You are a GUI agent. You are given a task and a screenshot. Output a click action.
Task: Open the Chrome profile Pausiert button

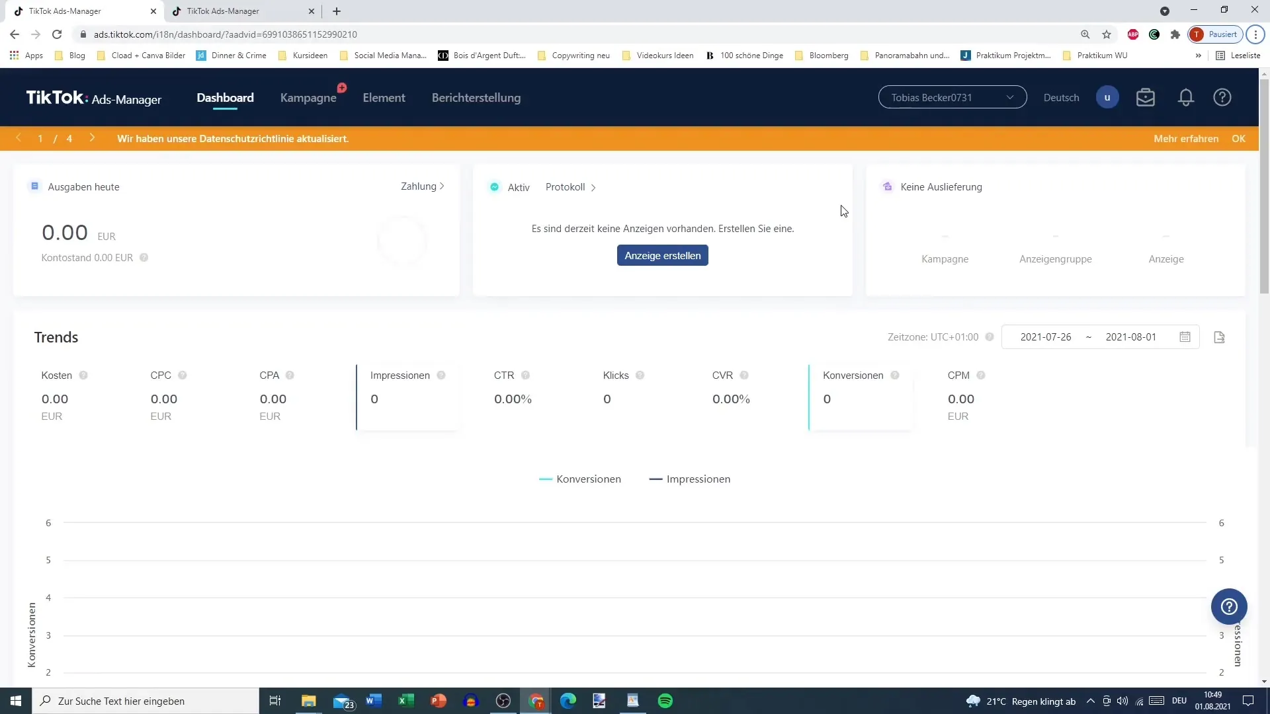tap(1215, 34)
